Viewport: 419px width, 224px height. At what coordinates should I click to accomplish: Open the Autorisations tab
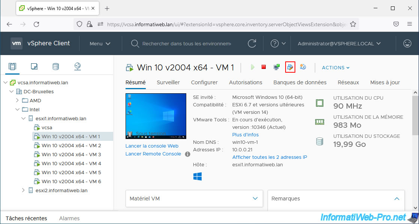(245, 82)
